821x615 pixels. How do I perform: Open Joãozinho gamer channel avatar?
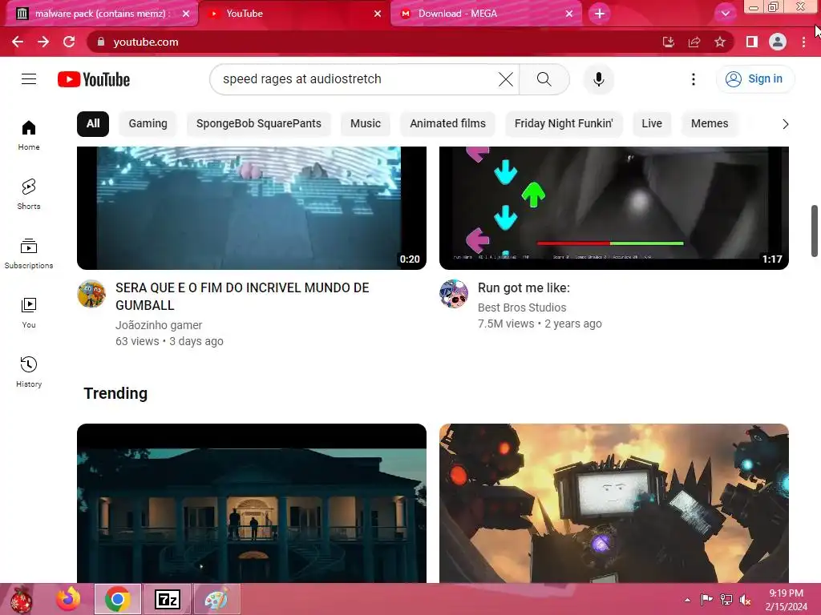pyautogui.click(x=91, y=294)
